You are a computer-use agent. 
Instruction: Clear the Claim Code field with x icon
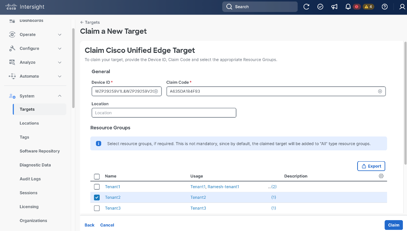pos(380,91)
